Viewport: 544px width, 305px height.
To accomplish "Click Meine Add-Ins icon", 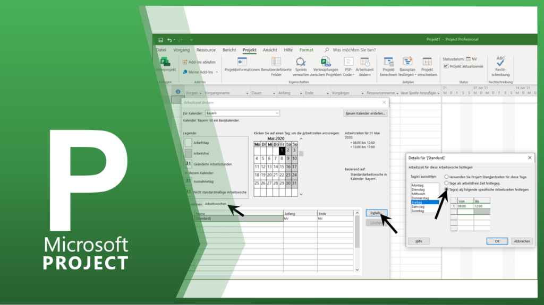I will (185, 72).
